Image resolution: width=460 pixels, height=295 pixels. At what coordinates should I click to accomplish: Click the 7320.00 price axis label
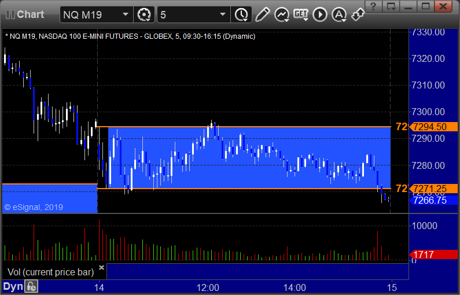click(428, 58)
